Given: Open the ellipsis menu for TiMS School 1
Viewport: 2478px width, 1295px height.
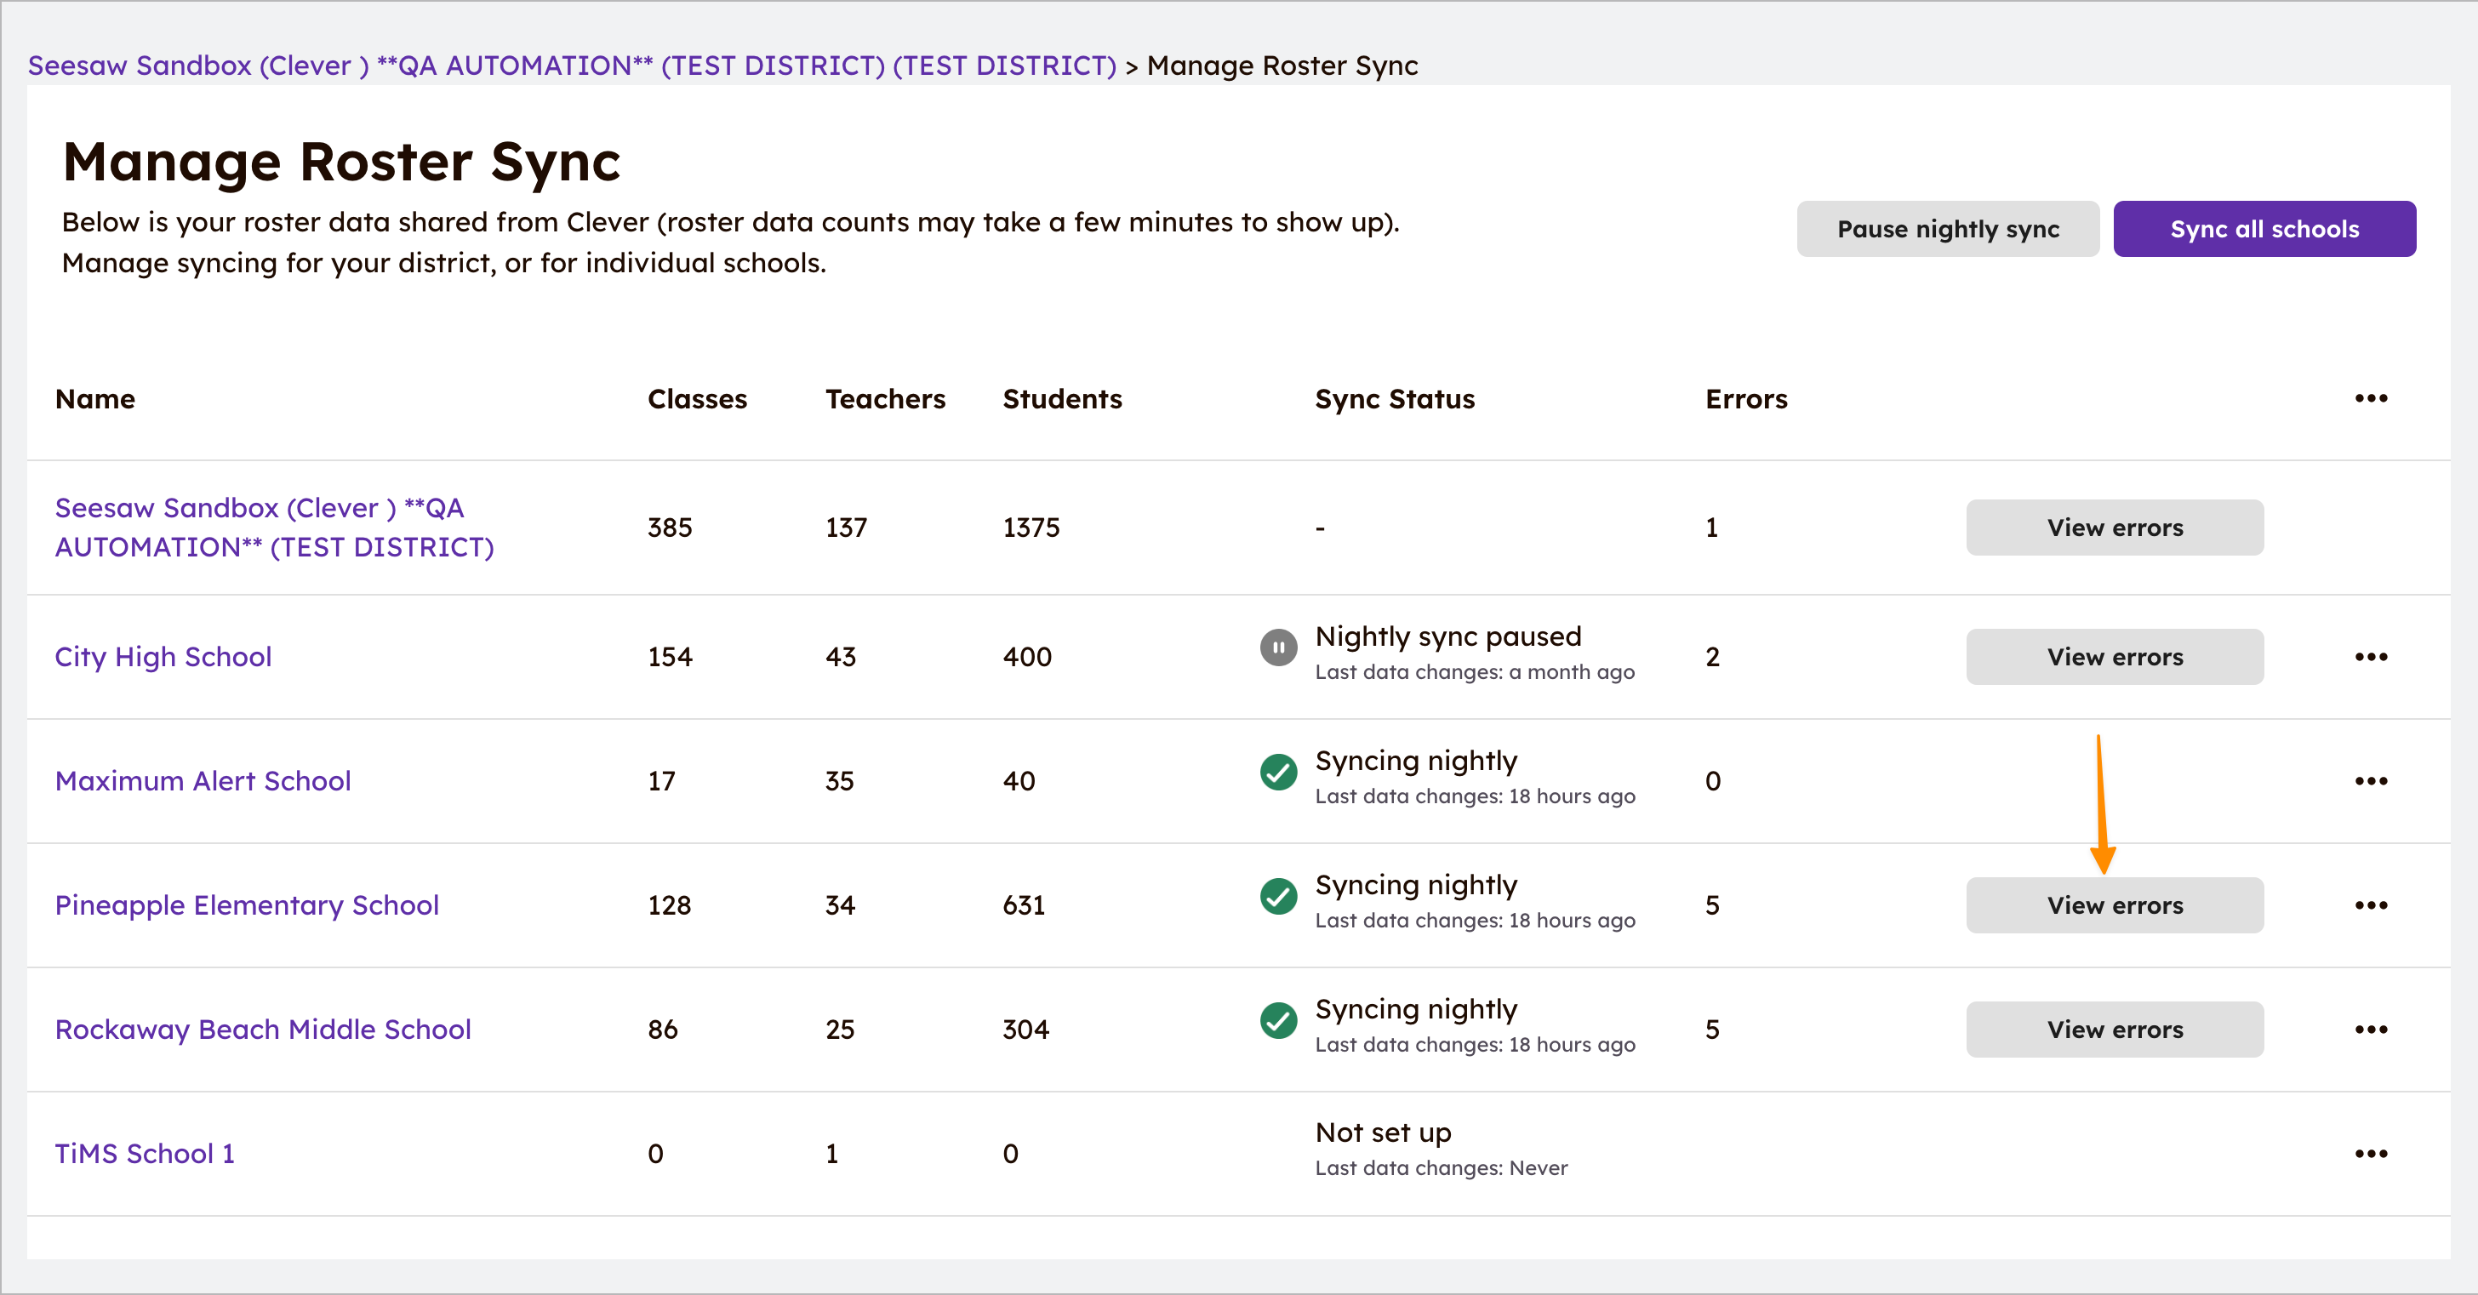Looking at the screenshot, I should coord(2372,1155).
